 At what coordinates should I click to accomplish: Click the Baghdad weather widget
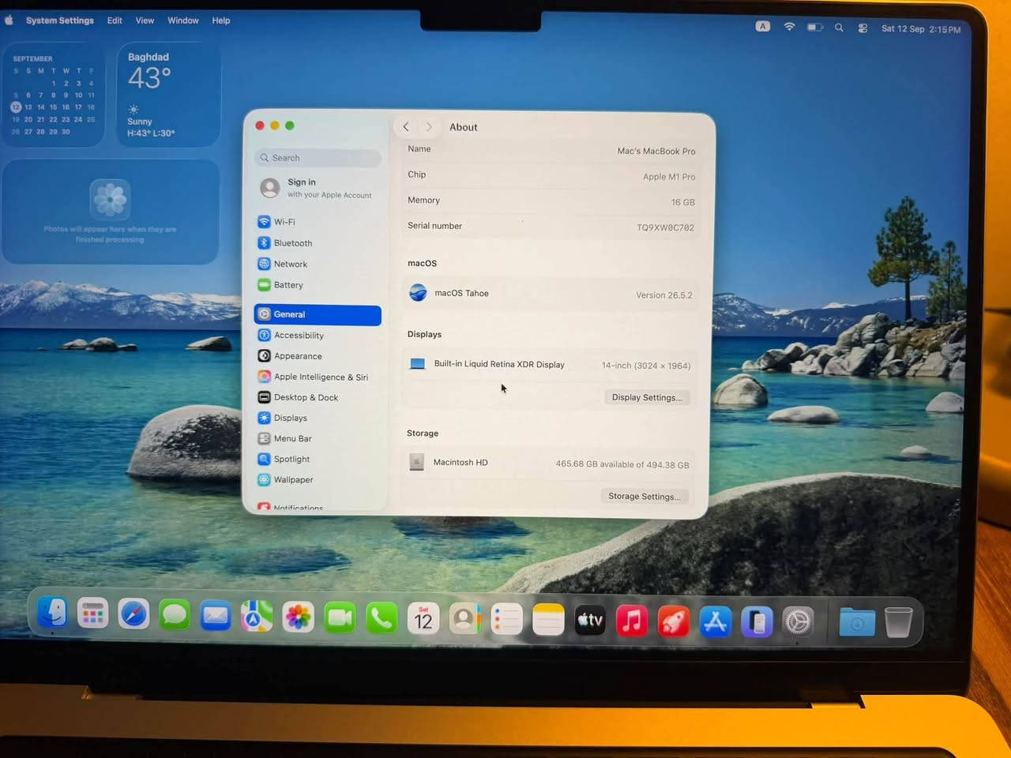tap(169, 95)
